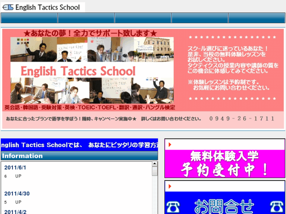Open the English Tactics School header title
Image resolution: width=286 pixels, height=214 pixels.
pos(48,7)
